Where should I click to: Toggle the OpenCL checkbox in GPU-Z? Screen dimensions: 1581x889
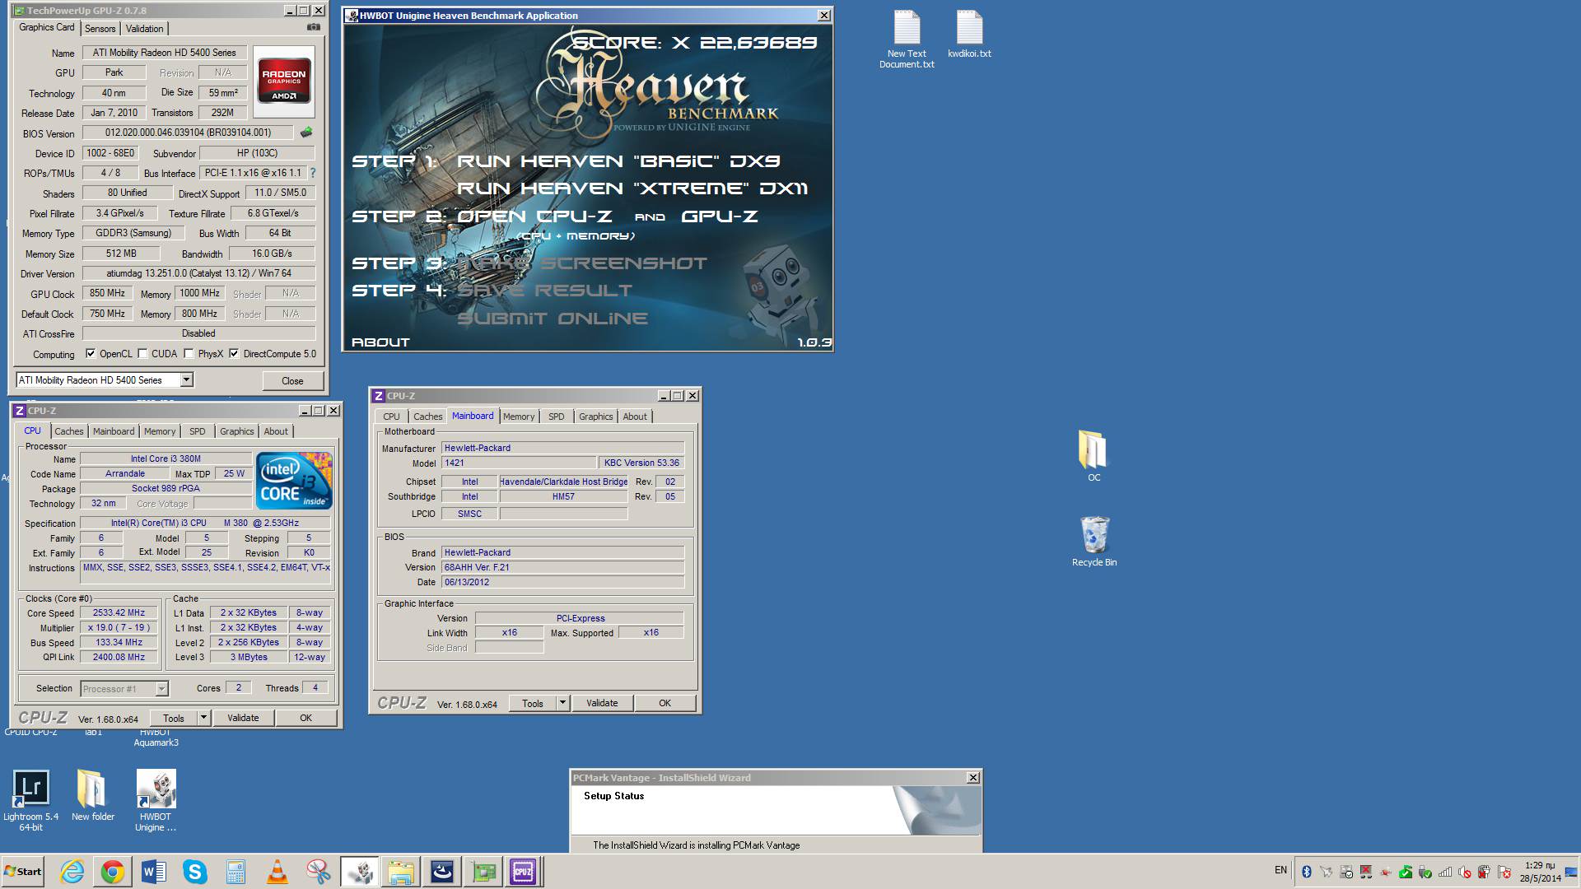91,354
